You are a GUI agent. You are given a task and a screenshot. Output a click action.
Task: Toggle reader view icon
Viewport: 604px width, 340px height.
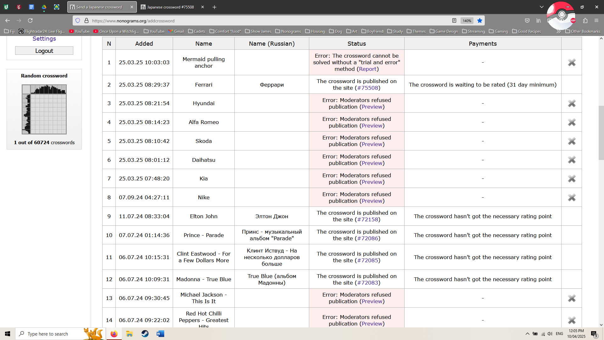(454, 20)
